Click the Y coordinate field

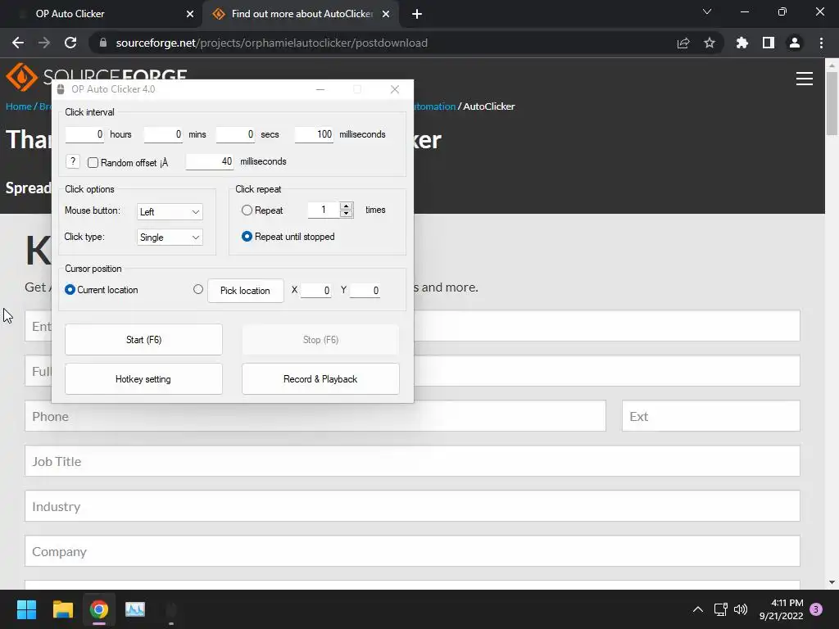[365, 291]
